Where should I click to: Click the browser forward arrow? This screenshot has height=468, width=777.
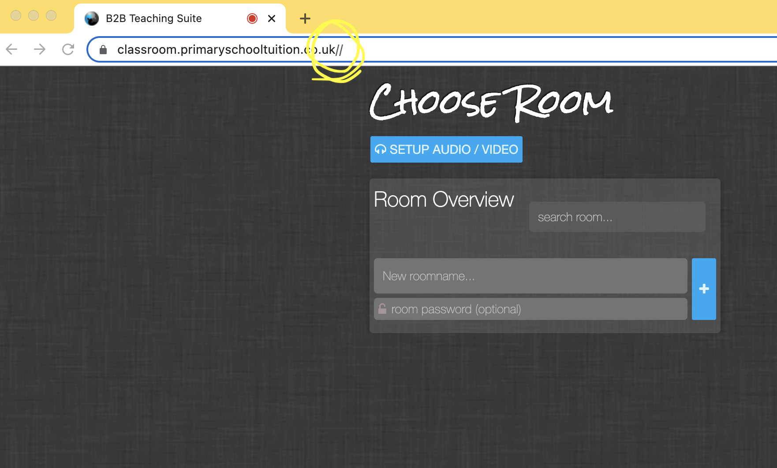pos(40,49)
